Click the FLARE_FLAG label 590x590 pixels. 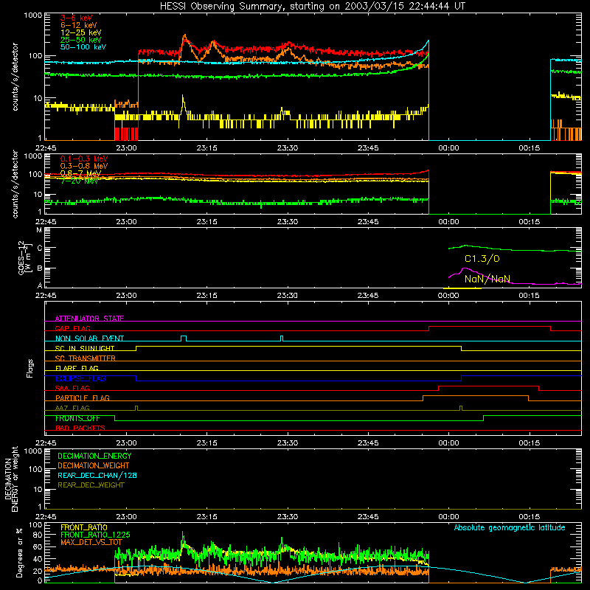(77, 368)
